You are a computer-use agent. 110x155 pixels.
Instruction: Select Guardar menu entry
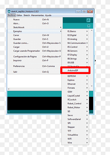tap(35, 39)
